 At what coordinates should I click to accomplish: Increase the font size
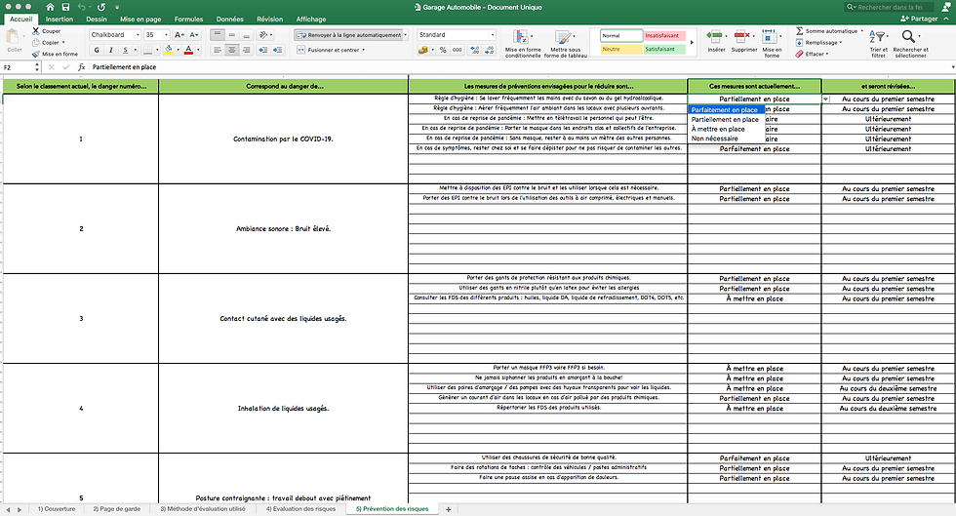[x=179, y=35]
